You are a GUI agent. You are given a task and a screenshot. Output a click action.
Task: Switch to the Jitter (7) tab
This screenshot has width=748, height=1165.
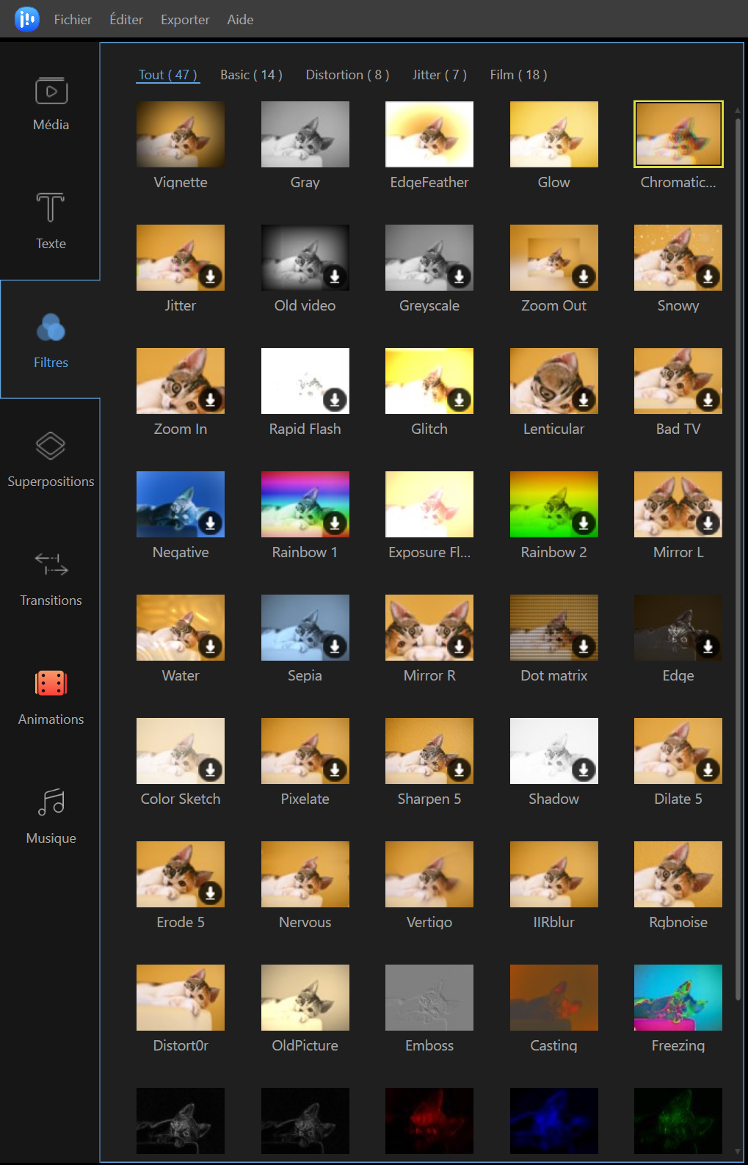439,75
